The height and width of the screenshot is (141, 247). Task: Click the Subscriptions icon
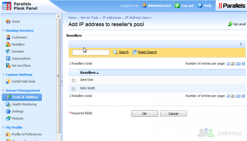[x=8, y=58]
